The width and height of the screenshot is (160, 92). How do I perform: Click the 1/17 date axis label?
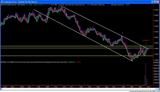pyautogui.click(x=71, y=87)
